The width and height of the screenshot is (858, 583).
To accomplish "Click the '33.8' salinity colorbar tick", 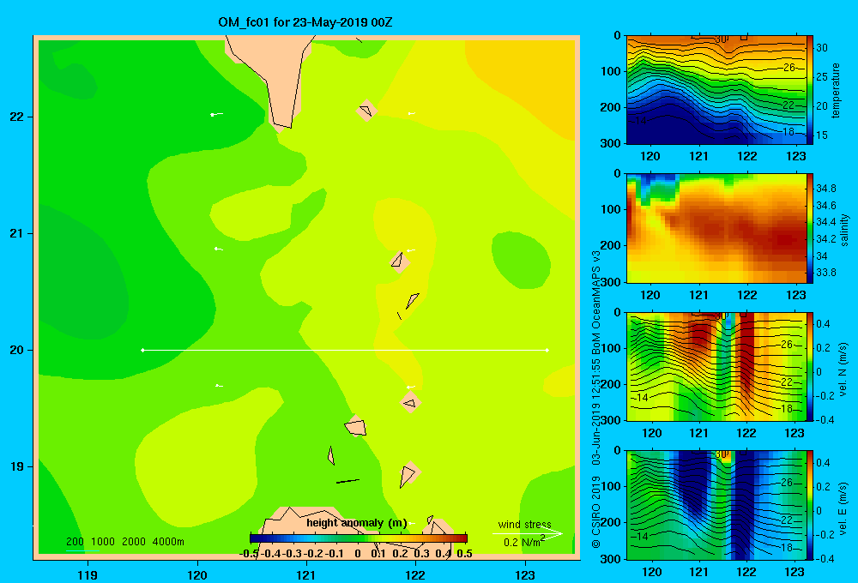I will coord(825,273).
